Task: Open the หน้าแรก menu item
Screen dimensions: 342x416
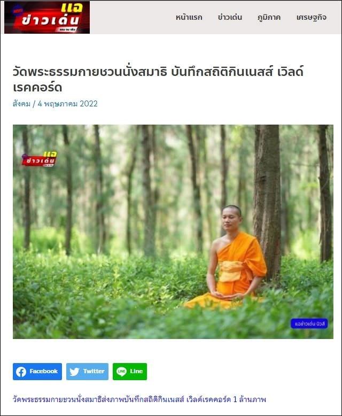Action: point(189,18)
